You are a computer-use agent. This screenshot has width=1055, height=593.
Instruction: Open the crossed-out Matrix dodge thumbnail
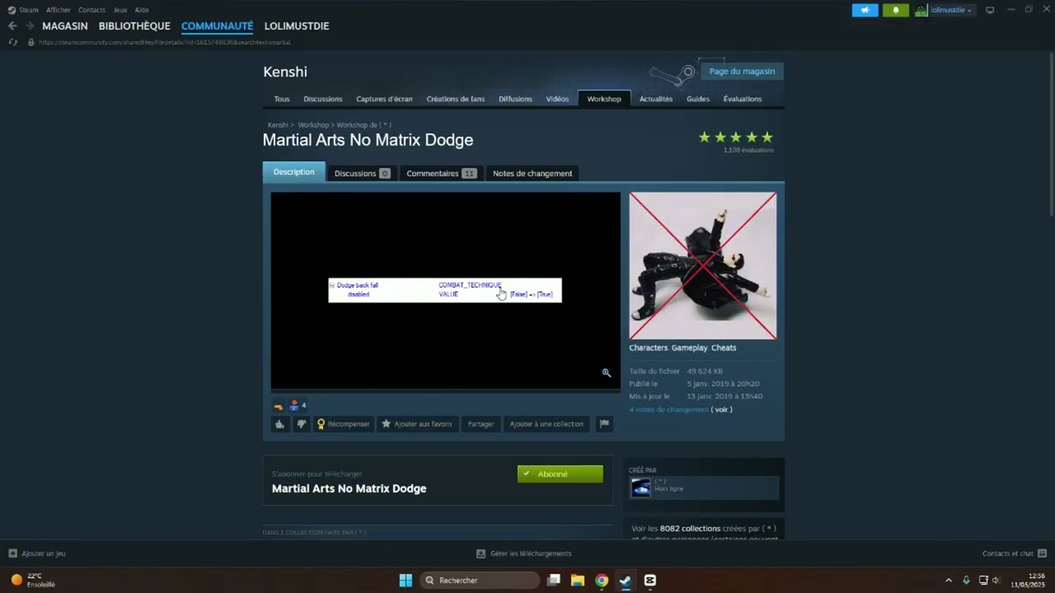pos(702,265)
